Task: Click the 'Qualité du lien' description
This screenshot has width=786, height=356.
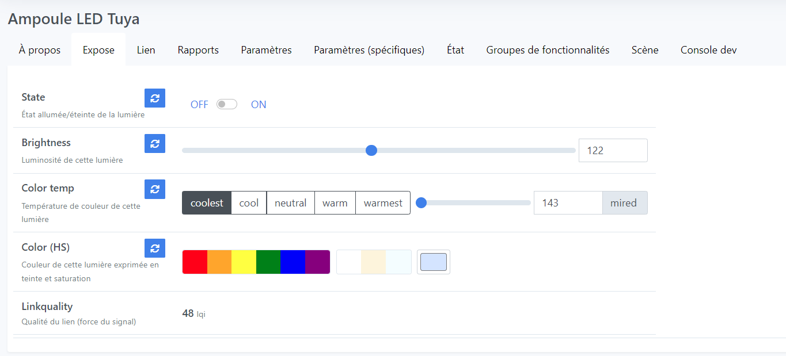Action: [79, 322]
